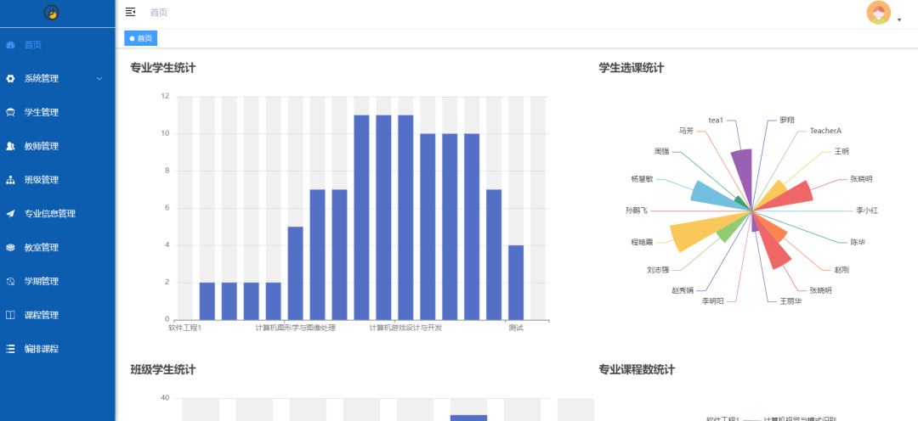The image size is (918, 421).
Task: Click the user avatar in the top bar
Action: click(x=878, y=13)
